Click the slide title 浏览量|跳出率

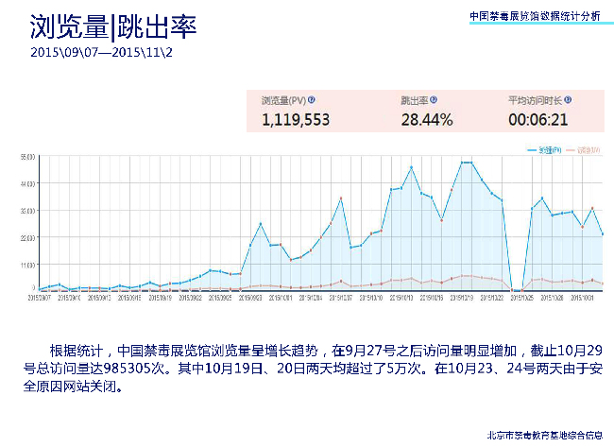tap(112, 27)
